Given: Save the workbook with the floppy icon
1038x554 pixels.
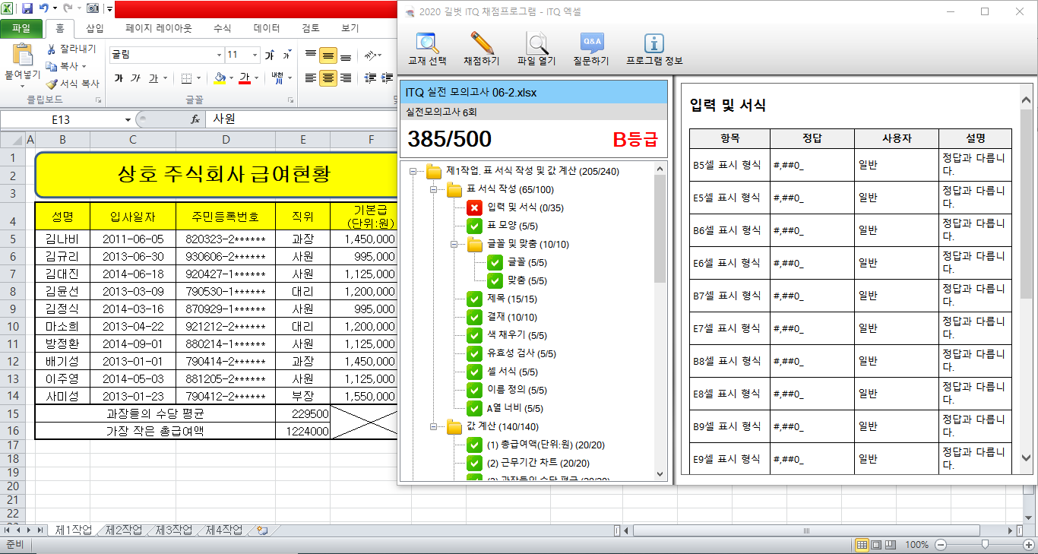Looking at the screenshot, I should pyautogui.click(x=27, y=8).
